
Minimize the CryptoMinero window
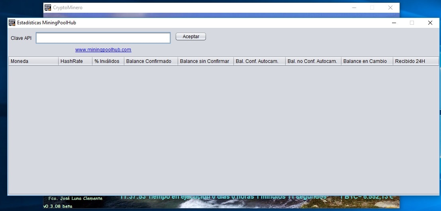354,8
